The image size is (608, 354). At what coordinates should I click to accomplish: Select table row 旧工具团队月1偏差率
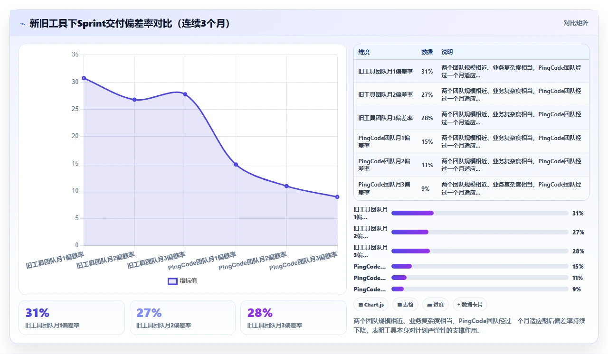(471, 71)
